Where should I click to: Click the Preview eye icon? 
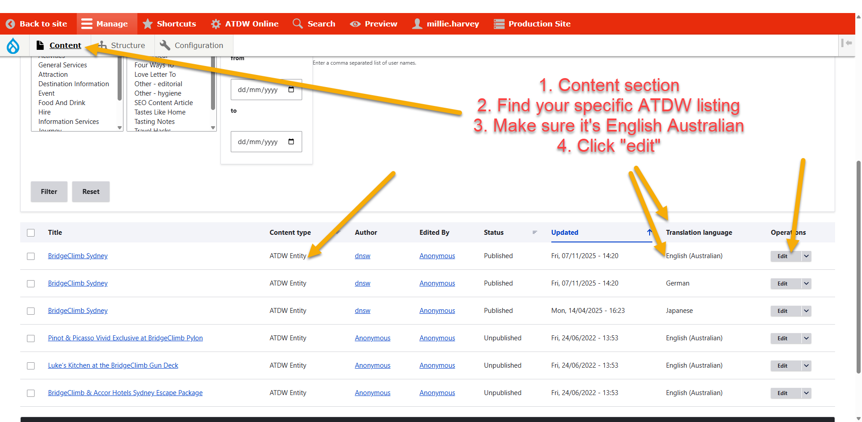click(x=355, y=24)
